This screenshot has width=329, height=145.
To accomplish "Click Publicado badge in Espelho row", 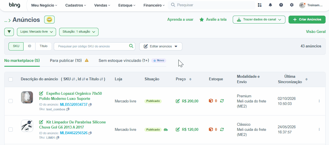I will click(153, 101).
